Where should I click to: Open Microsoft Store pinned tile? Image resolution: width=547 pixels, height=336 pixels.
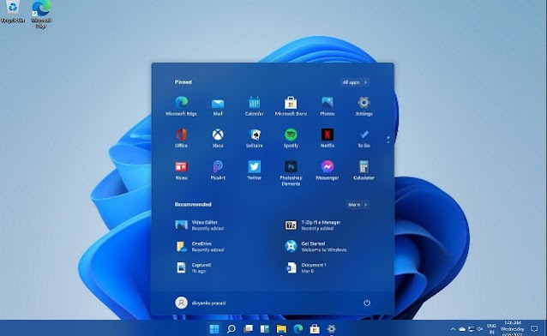click(291, 106)
